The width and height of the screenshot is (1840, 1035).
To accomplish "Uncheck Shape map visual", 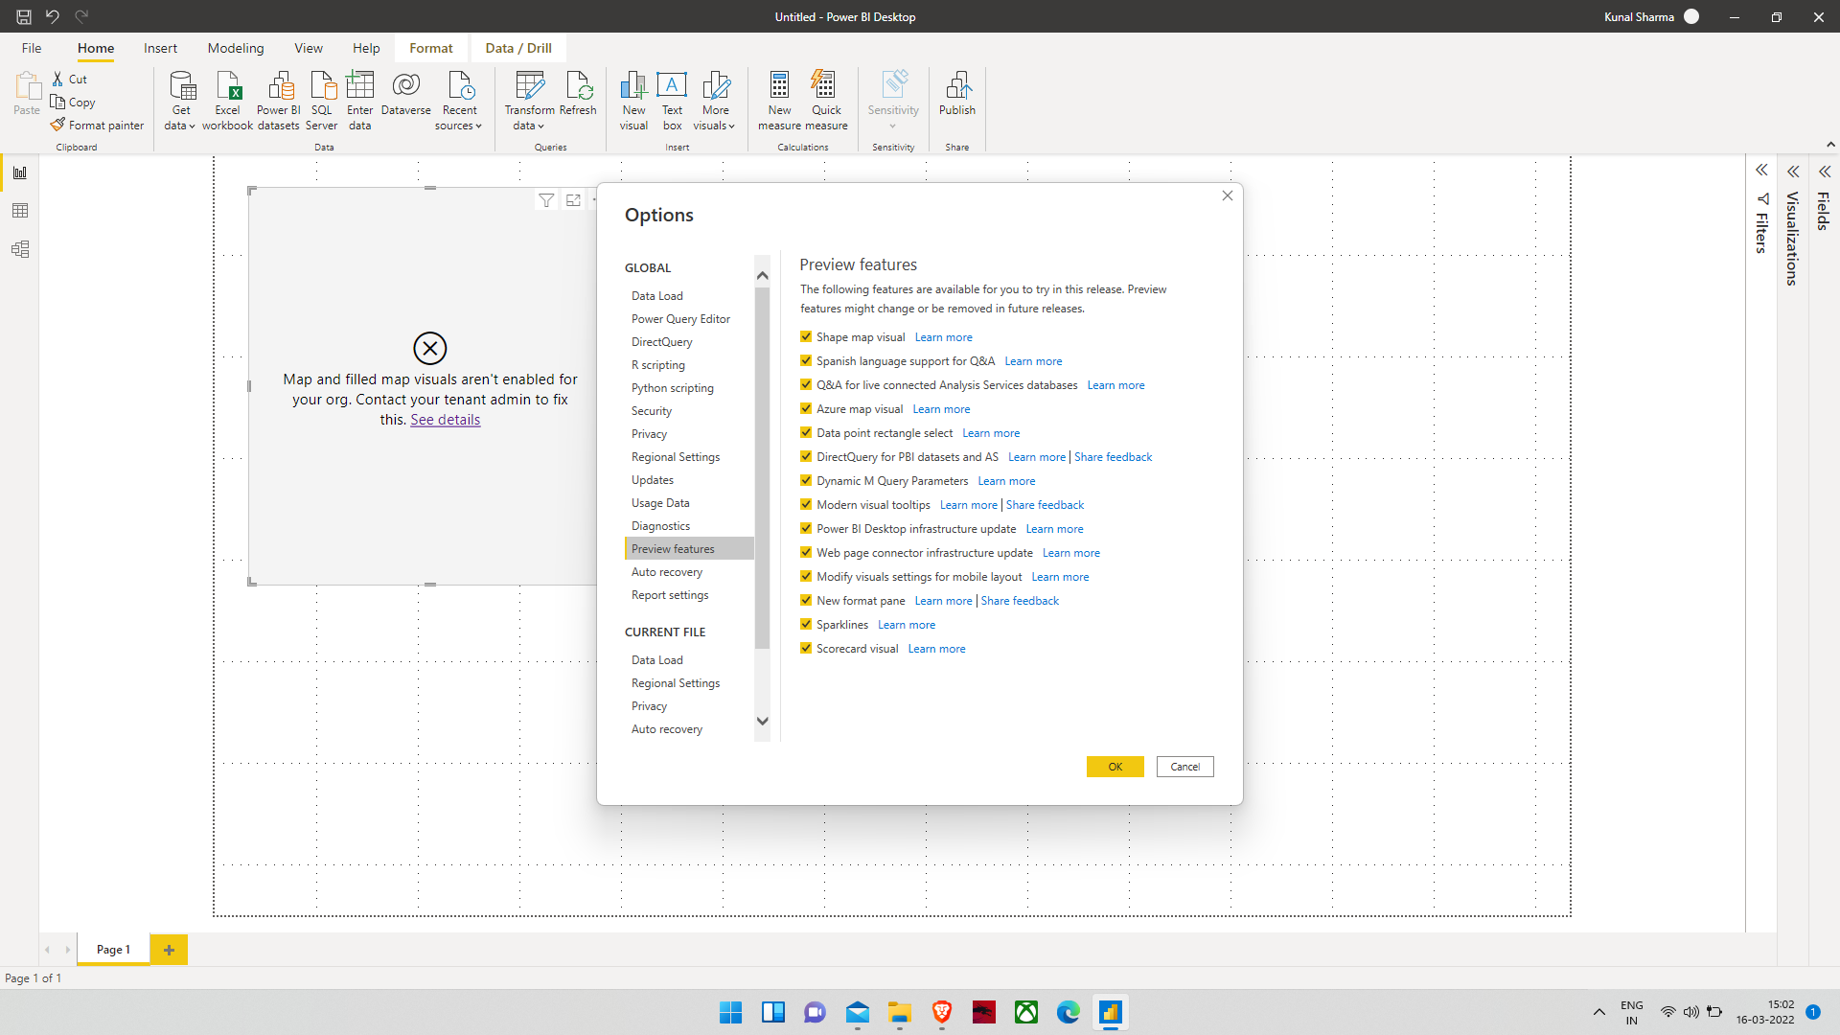I will (806, 337).
